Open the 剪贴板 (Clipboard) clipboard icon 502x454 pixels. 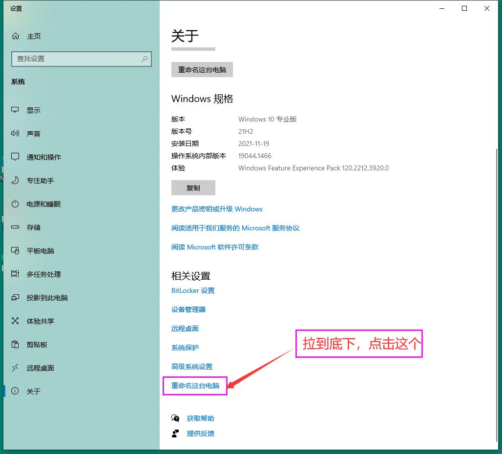[15, 345]
